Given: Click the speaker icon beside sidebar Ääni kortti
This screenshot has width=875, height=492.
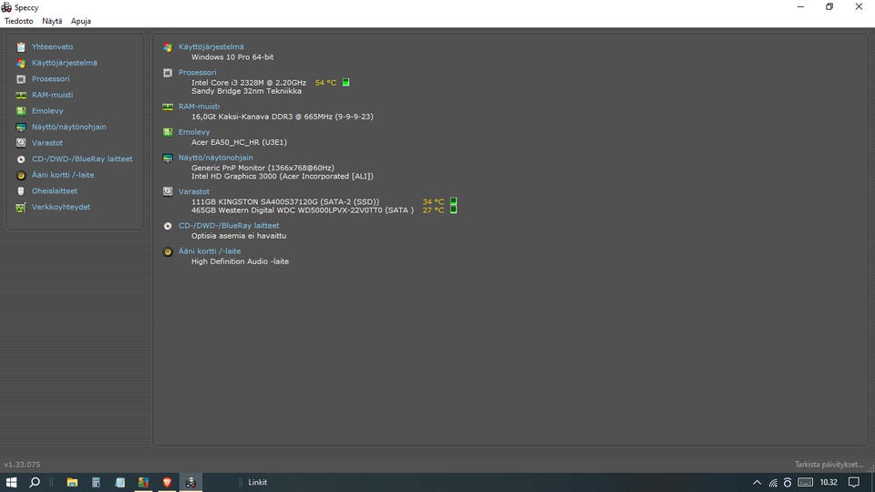Looking at the screenshot, I should click(x=21, y=175).
